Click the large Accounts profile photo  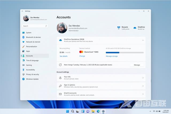click(62, 28)
